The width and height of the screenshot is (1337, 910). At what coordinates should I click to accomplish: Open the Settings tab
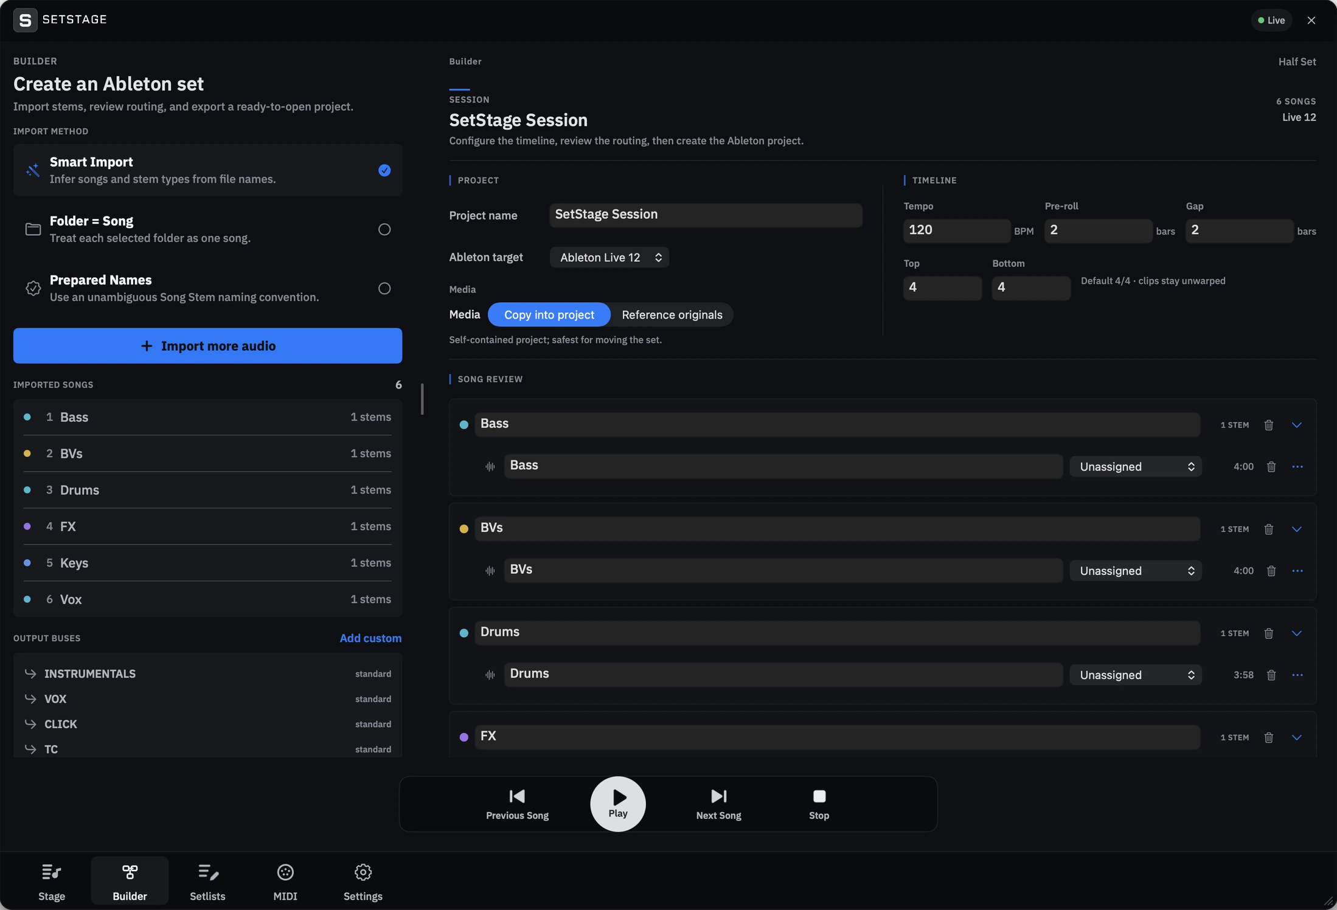[363, 881]
